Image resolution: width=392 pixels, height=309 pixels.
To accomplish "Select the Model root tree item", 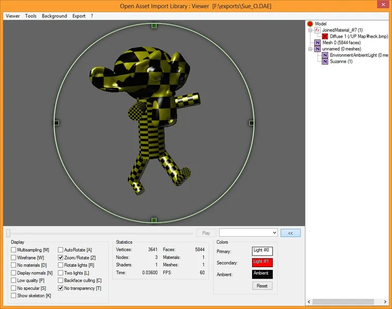I will tap(321, 24).
